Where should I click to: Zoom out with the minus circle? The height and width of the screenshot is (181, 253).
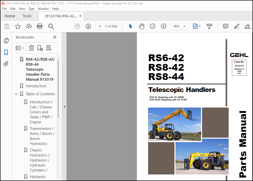(x=153, y=26)
